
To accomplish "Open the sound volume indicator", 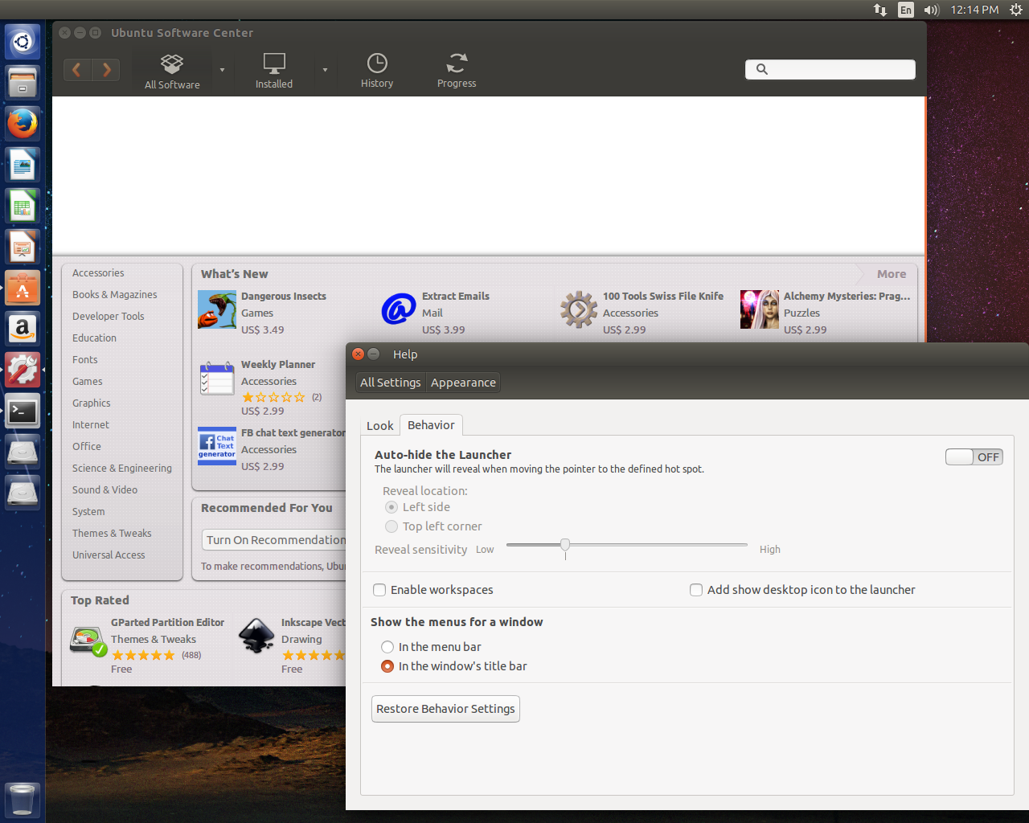I will 932,10.
